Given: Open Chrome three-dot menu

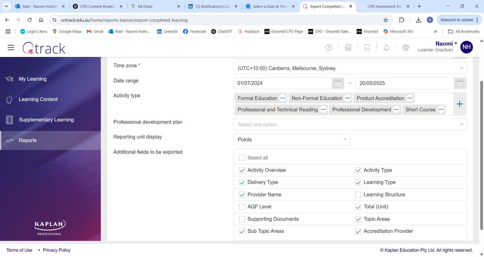Looking at the screenshot, I should coord(477,20).
